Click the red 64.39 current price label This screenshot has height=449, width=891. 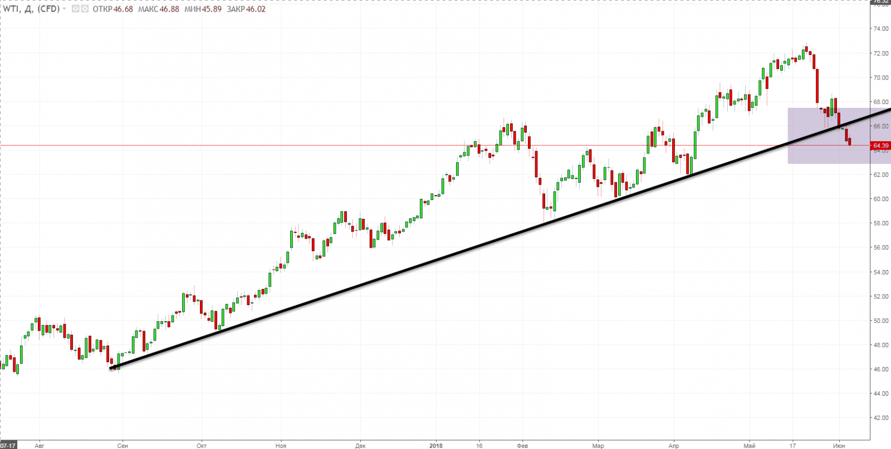click(x=881, y=146)
